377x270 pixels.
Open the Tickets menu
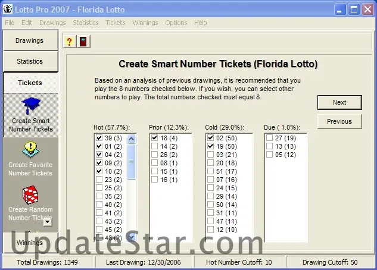tap(116, 23)
